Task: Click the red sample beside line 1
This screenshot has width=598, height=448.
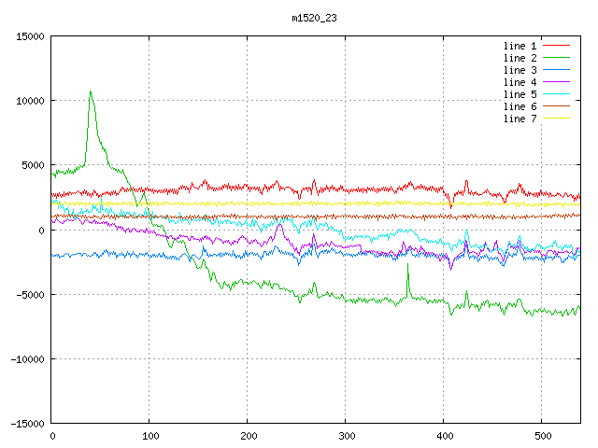Action: [x=556, y=46]
